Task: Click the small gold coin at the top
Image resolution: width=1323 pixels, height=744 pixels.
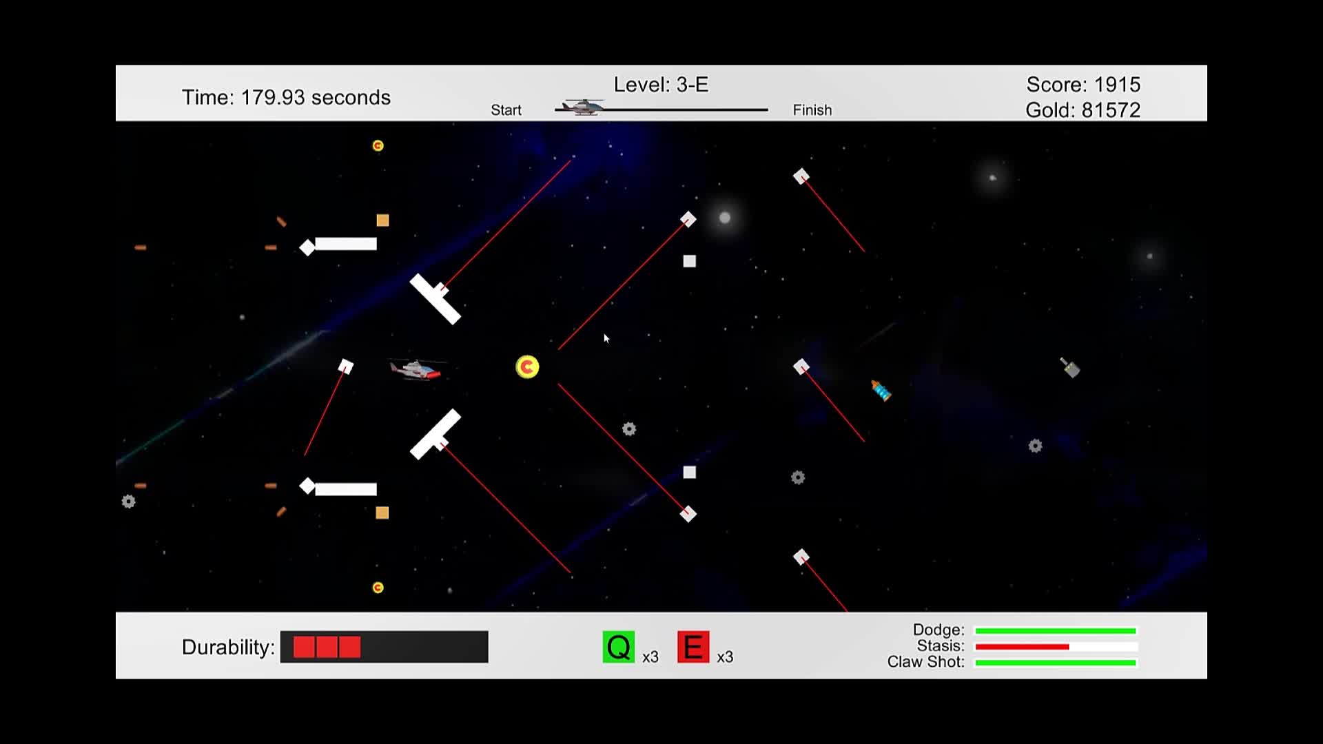Action: click(x=378, y=145)
